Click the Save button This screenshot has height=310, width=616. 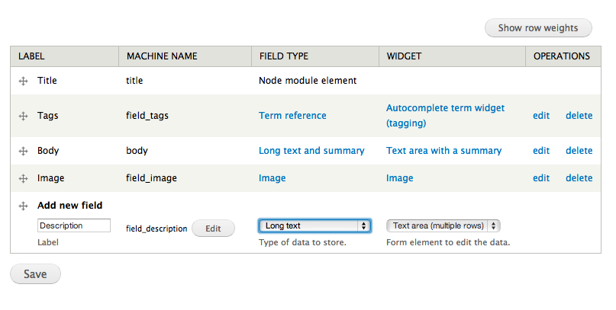click(35, 274)
